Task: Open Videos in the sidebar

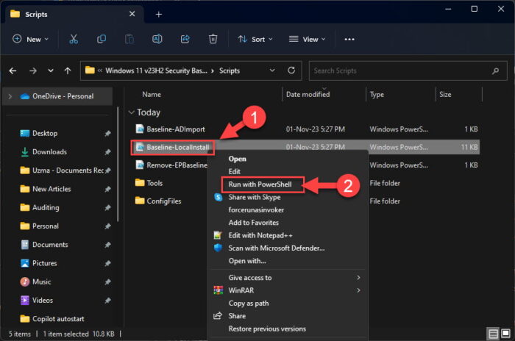Action: pyautogui.click(x=43, y=301)
